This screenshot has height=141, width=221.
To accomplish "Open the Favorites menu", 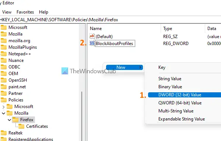I will pyautogui.click(x=25, y=12).
